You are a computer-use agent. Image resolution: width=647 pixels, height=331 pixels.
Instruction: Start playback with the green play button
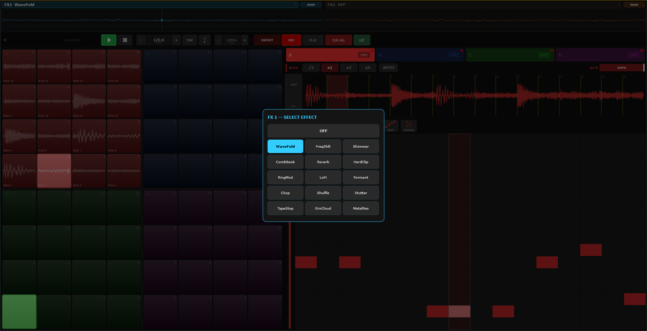pos(109,40)
